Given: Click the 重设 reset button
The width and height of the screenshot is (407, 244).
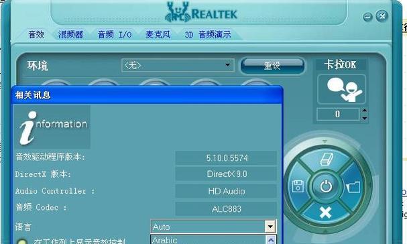Looking at the screenshot, I should (272, 66).
